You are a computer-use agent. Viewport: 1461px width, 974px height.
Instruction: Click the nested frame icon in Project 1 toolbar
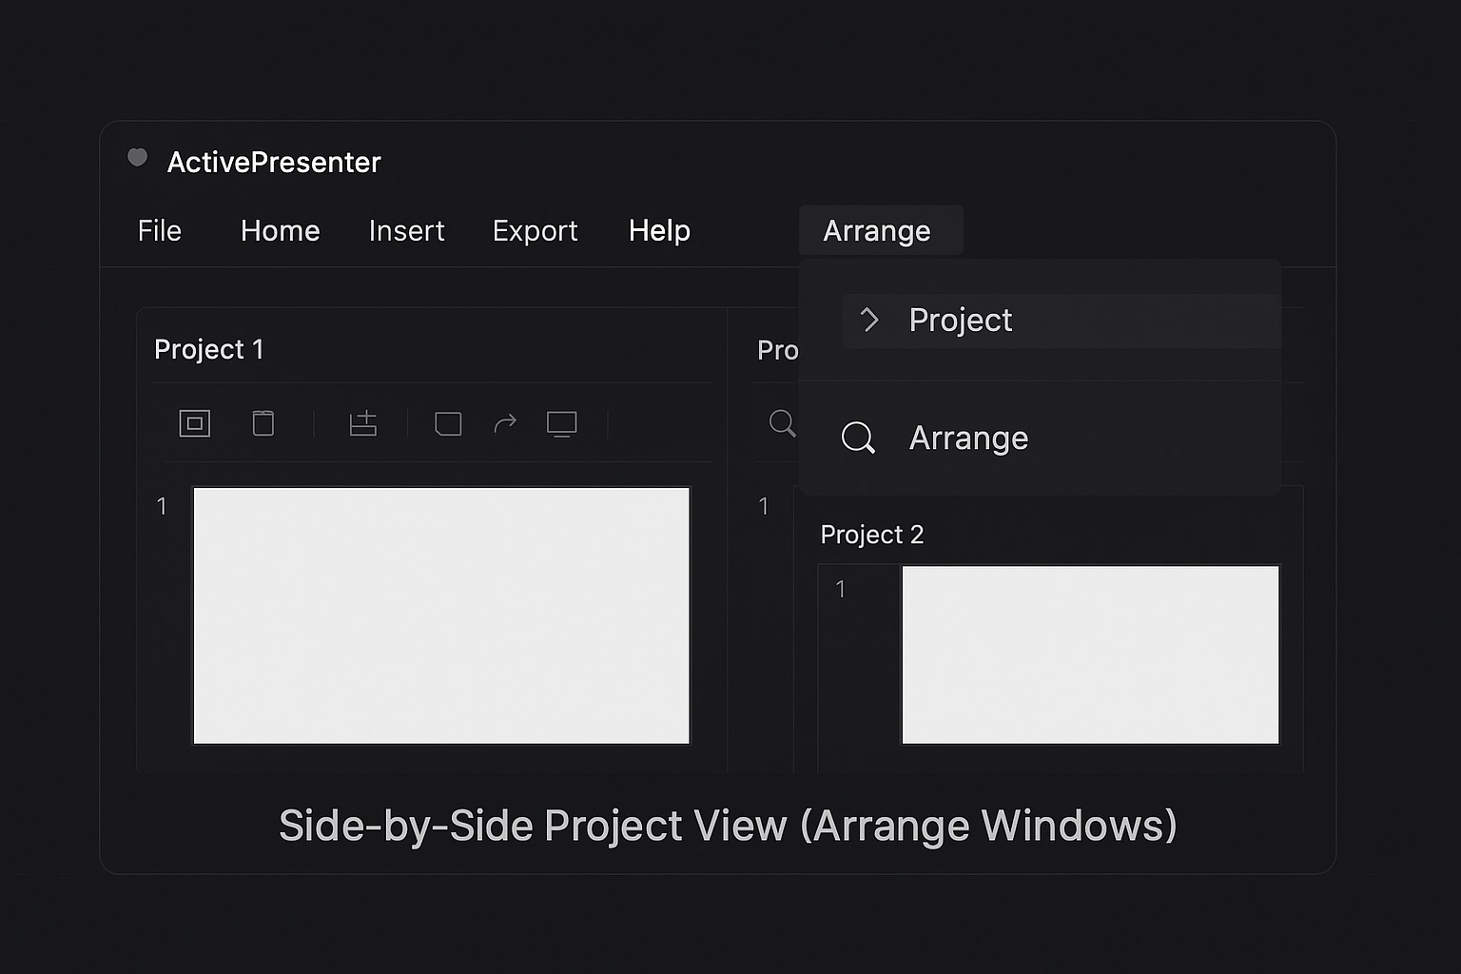pos(194,423)
